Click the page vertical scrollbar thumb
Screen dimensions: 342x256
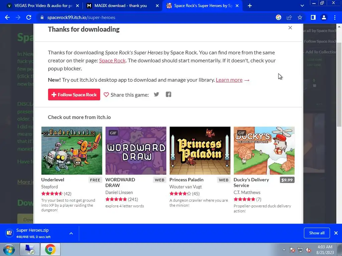click(x=339, y=84)
